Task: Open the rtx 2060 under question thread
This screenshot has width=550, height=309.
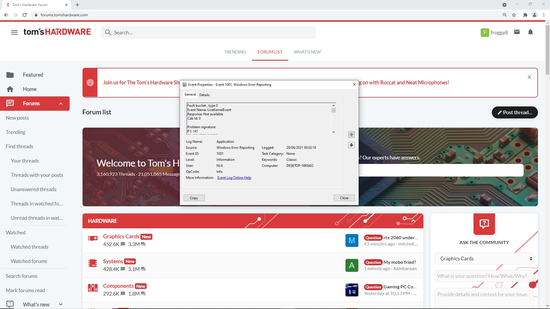Action: point(401,237)
